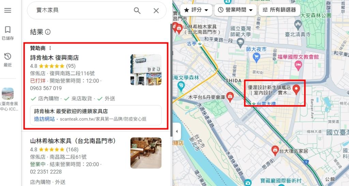The width and height of the screenshot is (349, 186).
Task: Click the search magnifier icon
Action: point(137,11)
